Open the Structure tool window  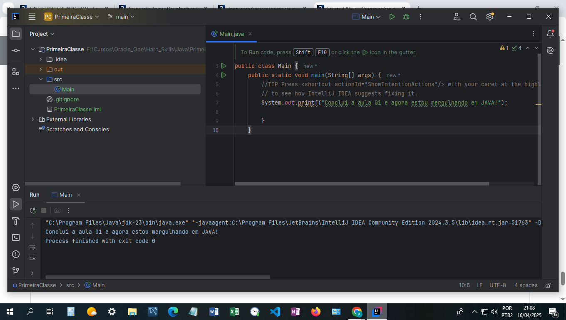point(16,72)
